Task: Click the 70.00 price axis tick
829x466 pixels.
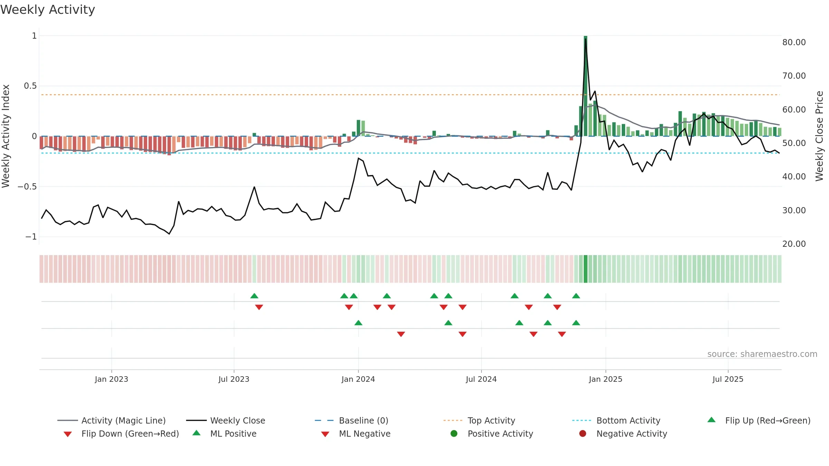Action: (794, 76)
